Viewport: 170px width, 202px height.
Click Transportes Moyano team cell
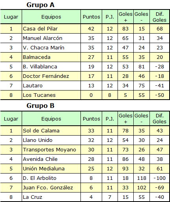(x=51, y=149)
